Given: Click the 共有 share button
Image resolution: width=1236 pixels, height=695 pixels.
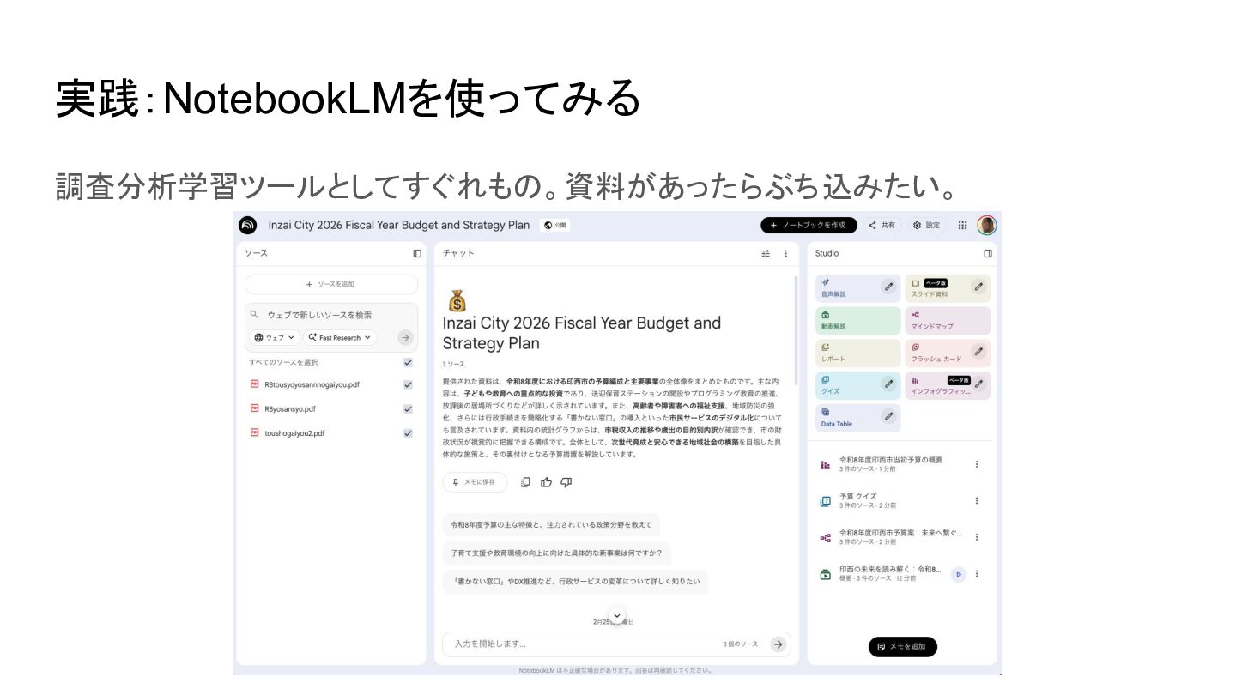Looking at the screenshot, I should click(882, 225).
